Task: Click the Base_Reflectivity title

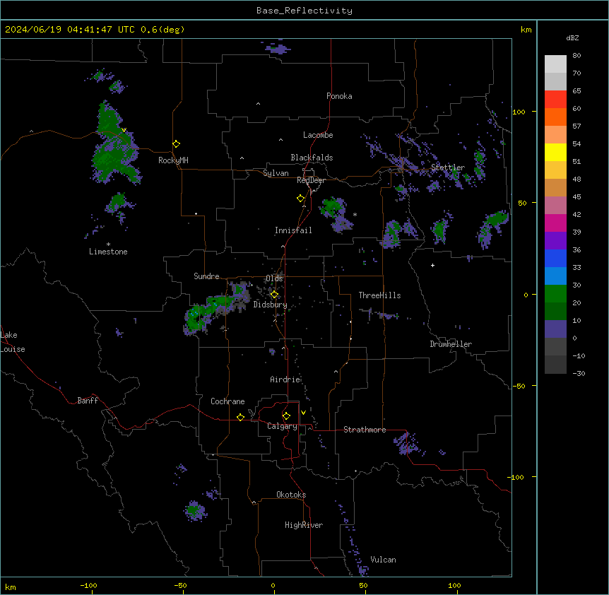Action: tap(304, 11)
